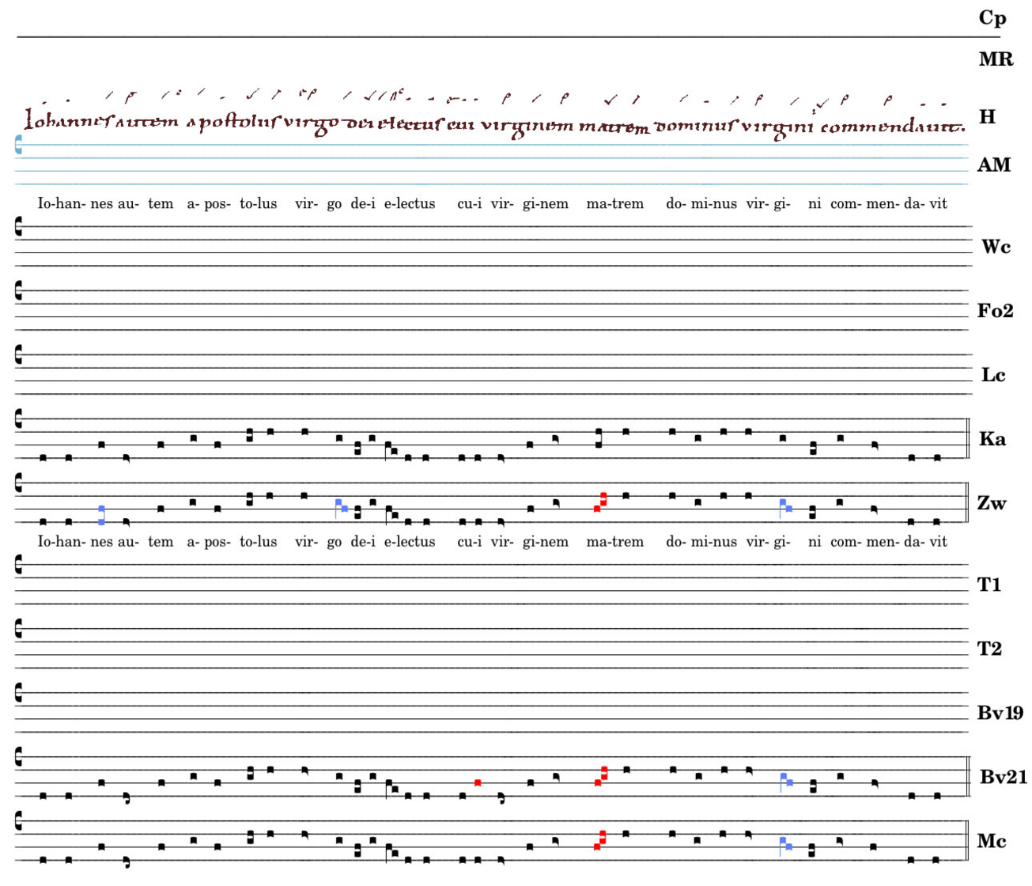Click the single red note in Bv21 staff
The image size is (1032, 886).
(478, 782)
